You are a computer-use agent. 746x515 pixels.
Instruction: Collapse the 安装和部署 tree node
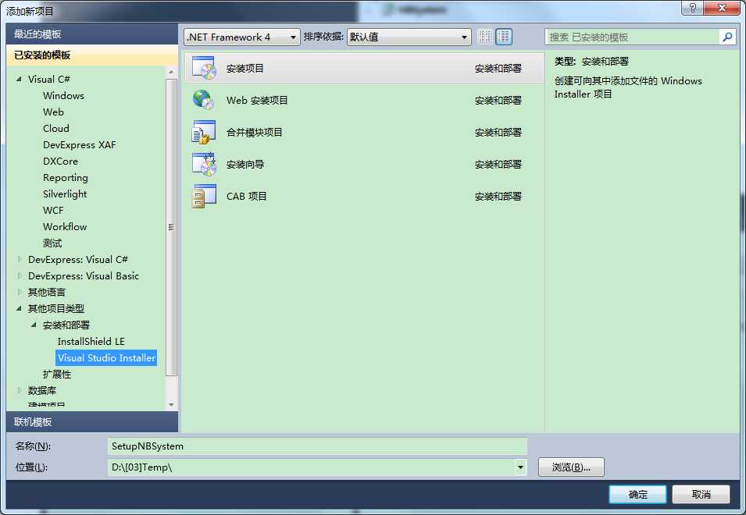click(34, 325)
